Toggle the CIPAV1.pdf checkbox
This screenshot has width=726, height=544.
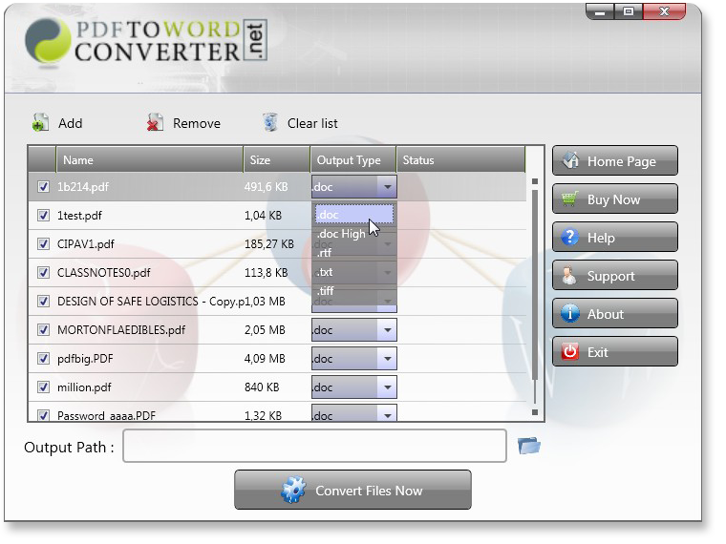43,244
